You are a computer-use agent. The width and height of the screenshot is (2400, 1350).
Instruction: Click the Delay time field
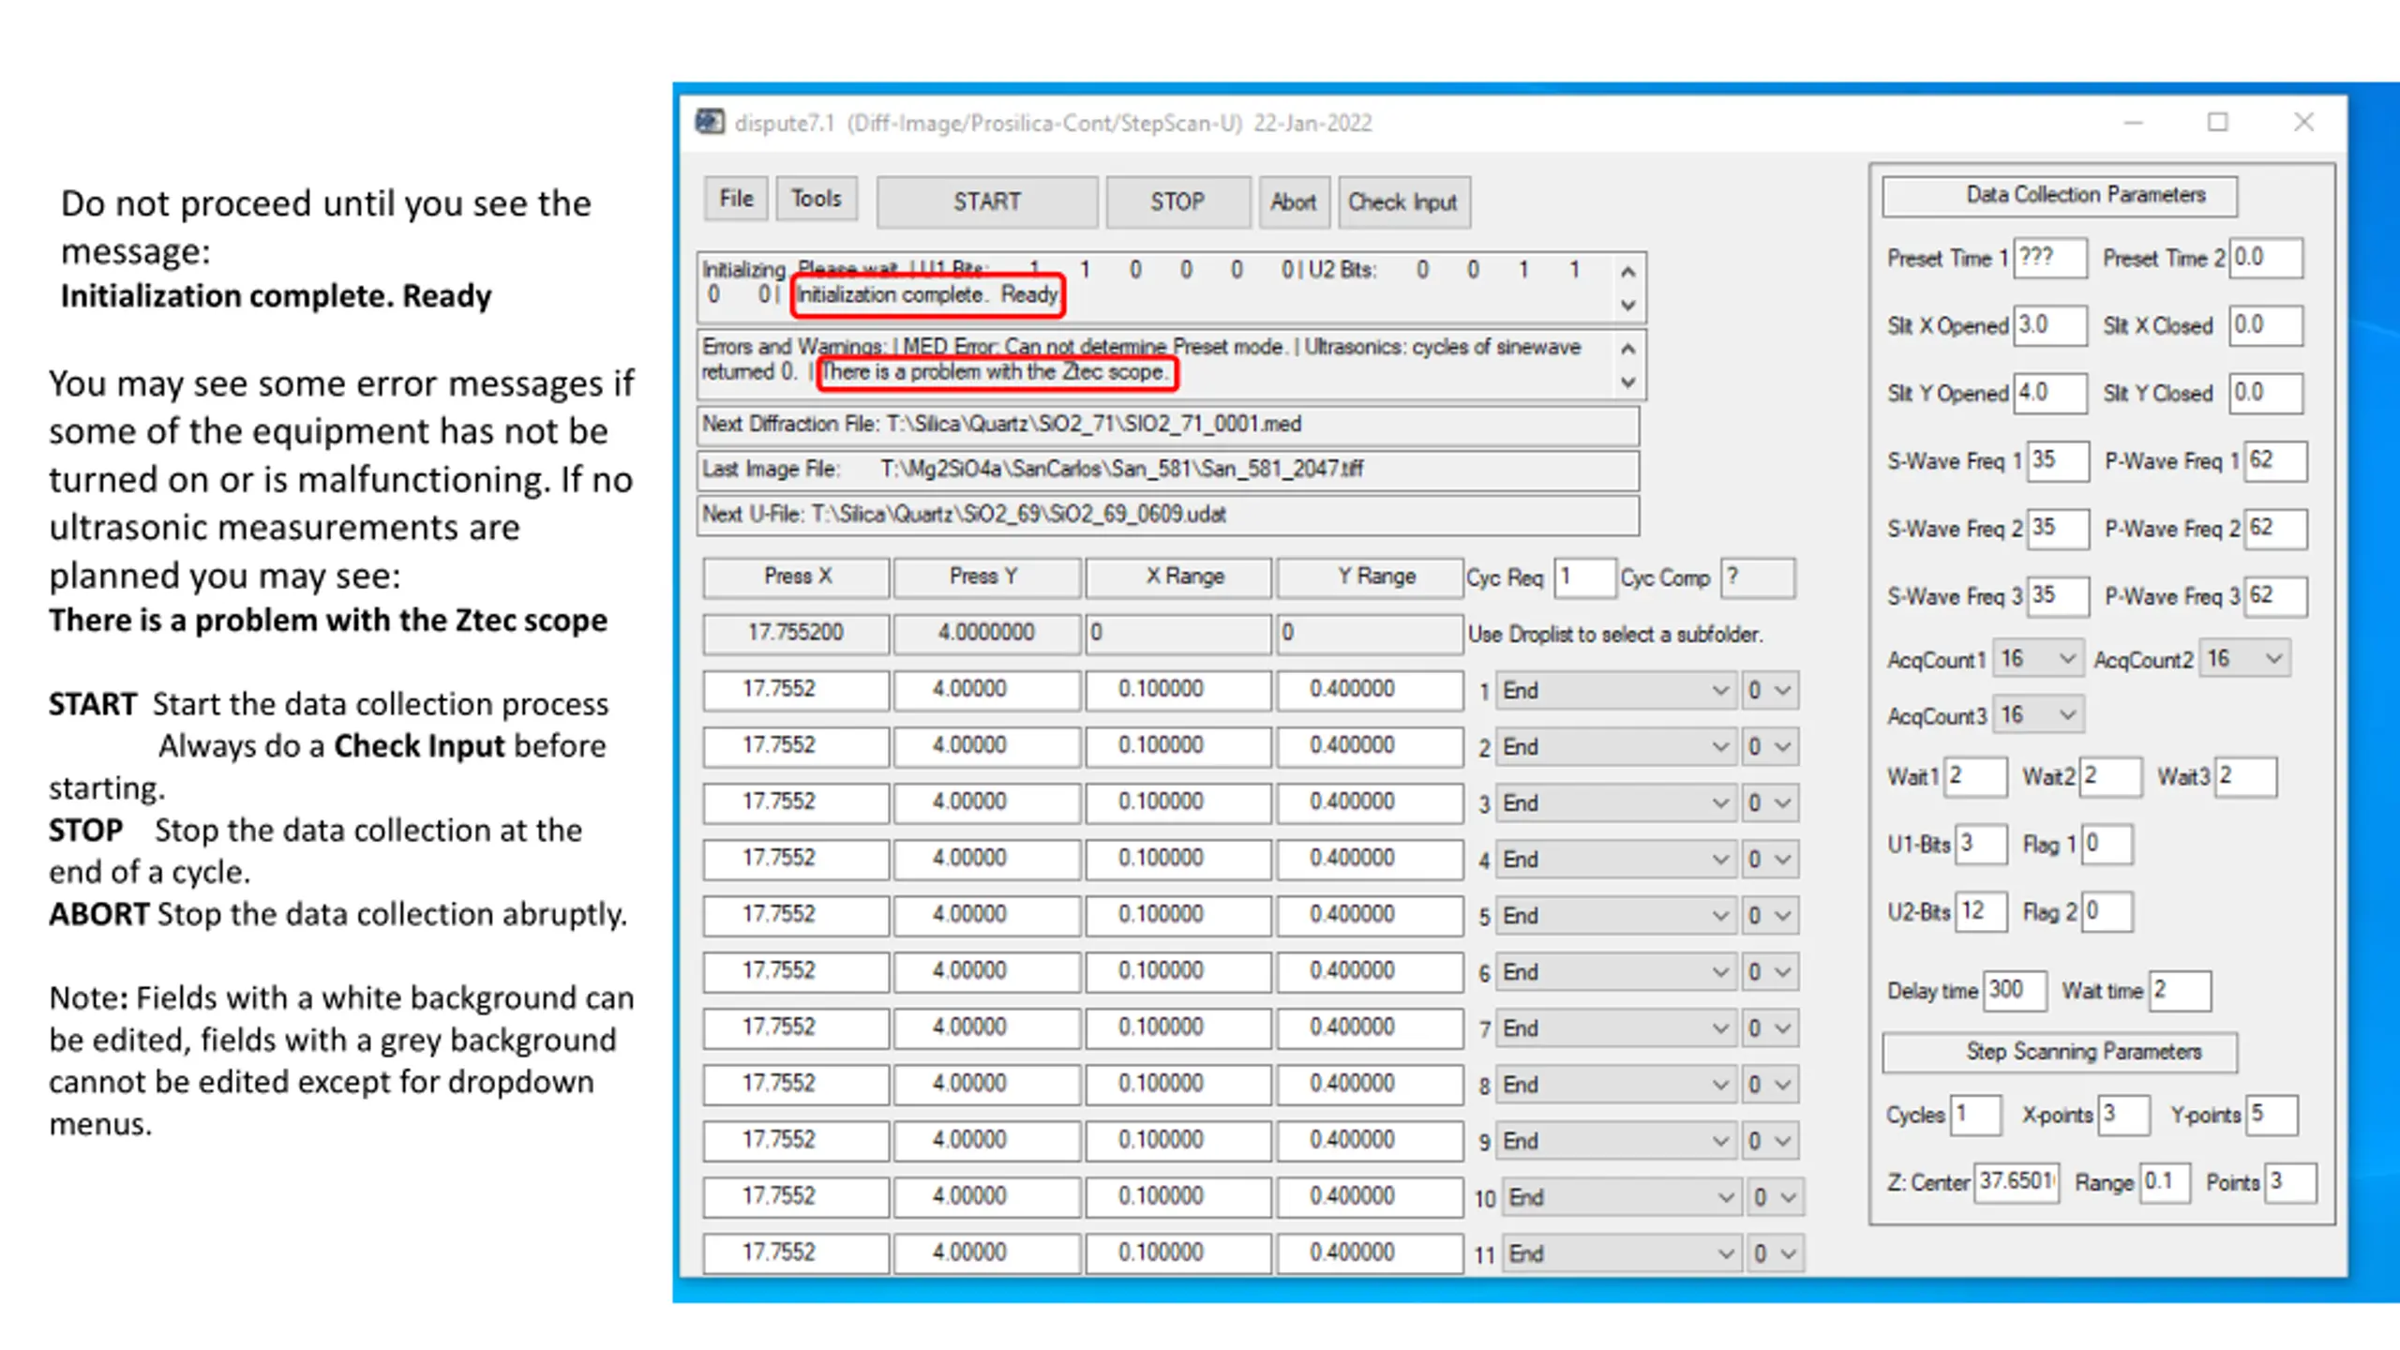[2015, 990]
